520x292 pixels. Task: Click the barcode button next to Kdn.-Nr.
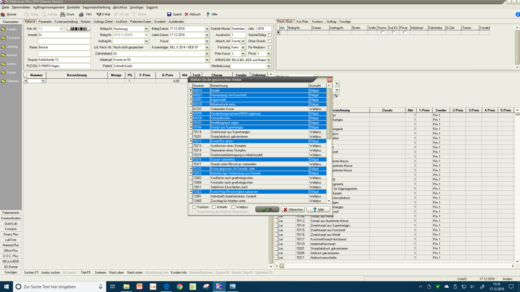tap(78, 29)
